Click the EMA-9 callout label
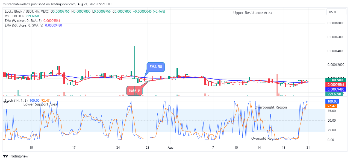Screen dimensions: 350x161 tap(135, 90)
